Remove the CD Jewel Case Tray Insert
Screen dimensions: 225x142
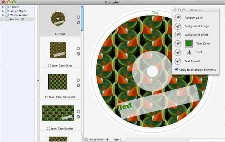tap(78, 85)
